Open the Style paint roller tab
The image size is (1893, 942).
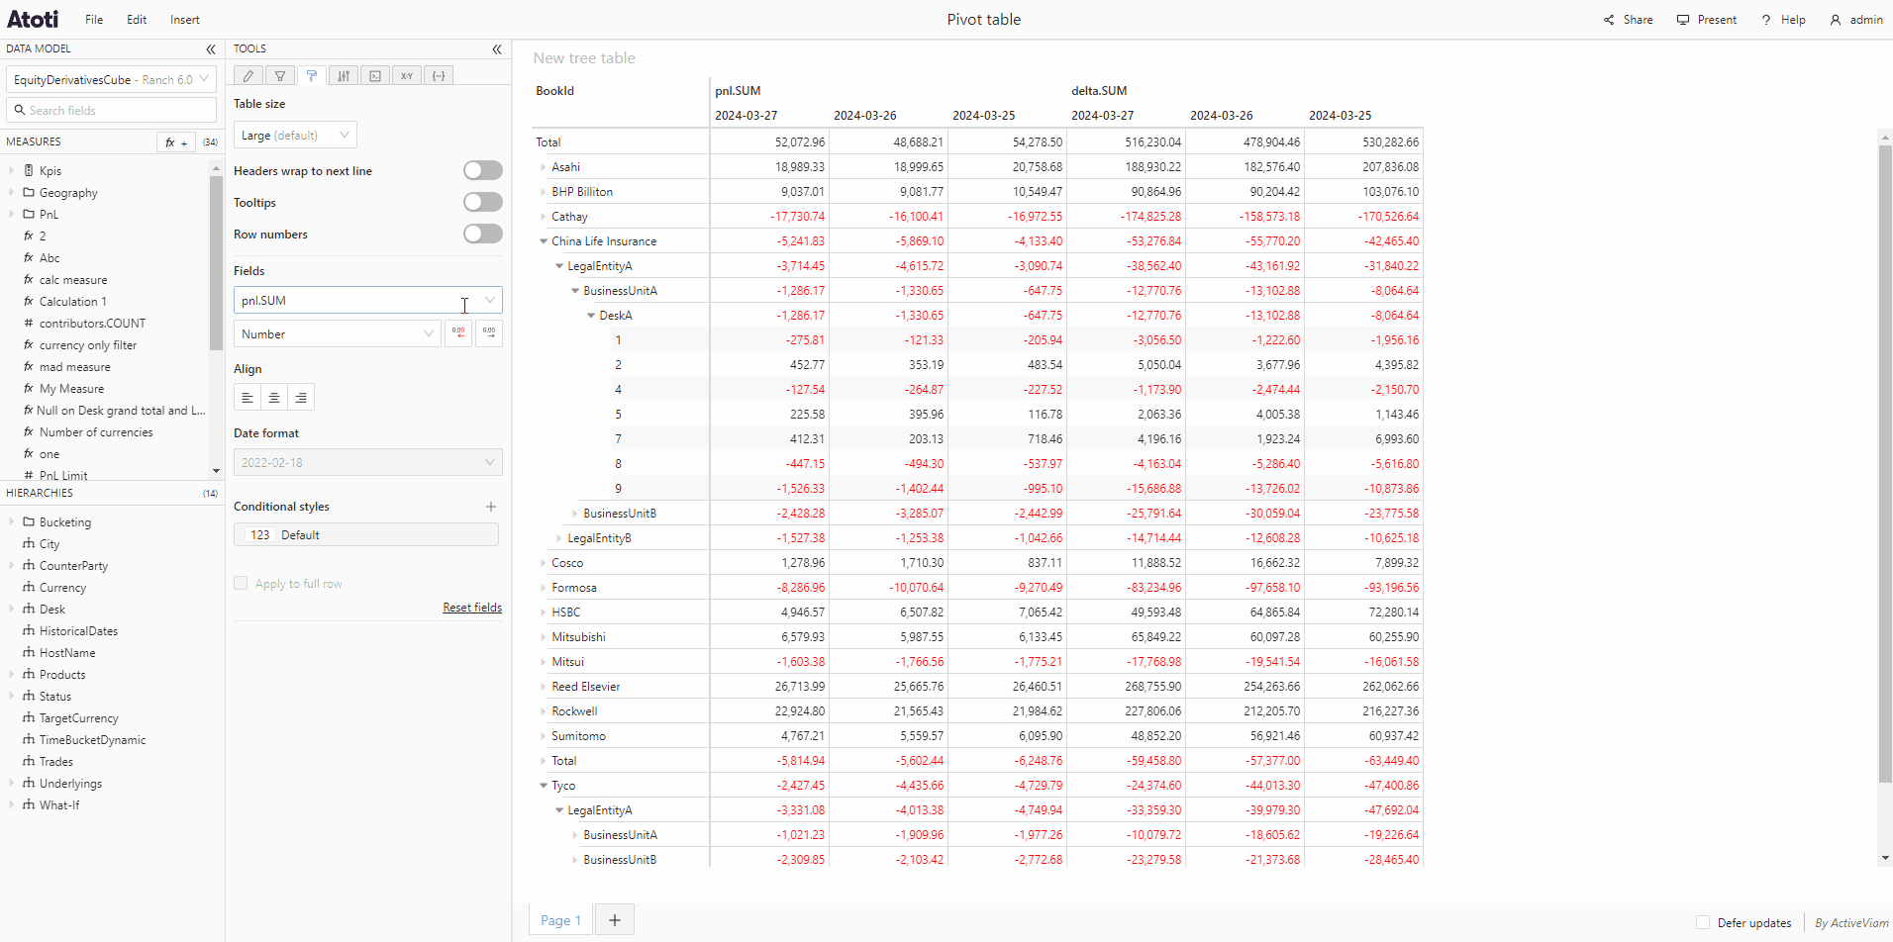(x=312, y=75)
